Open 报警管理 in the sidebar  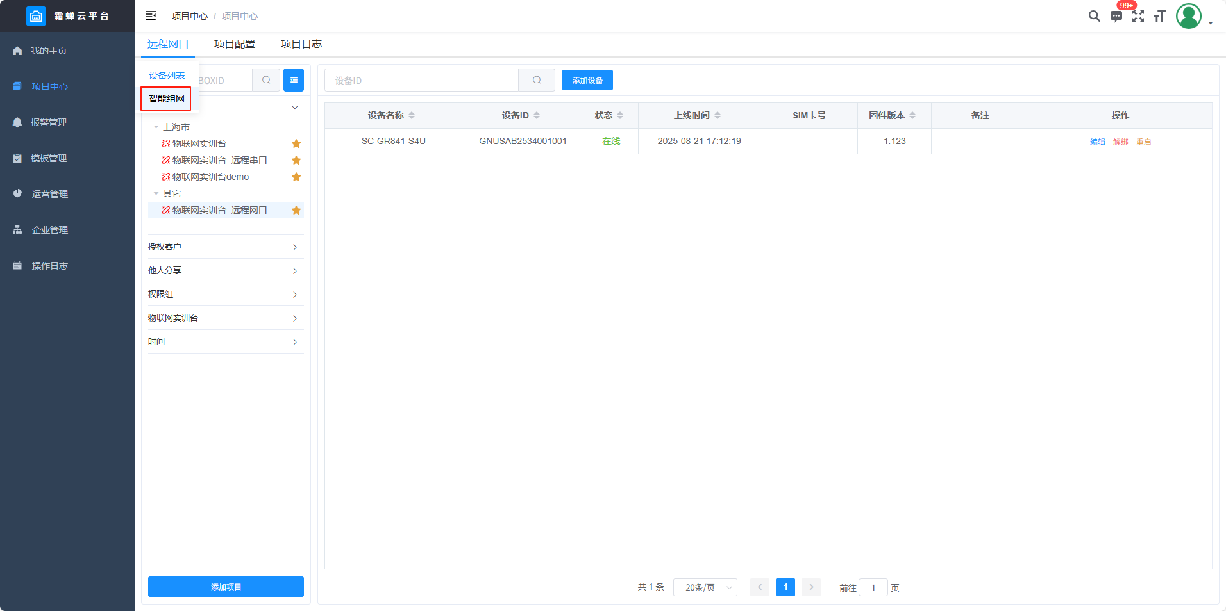click(x=49, y=122)
